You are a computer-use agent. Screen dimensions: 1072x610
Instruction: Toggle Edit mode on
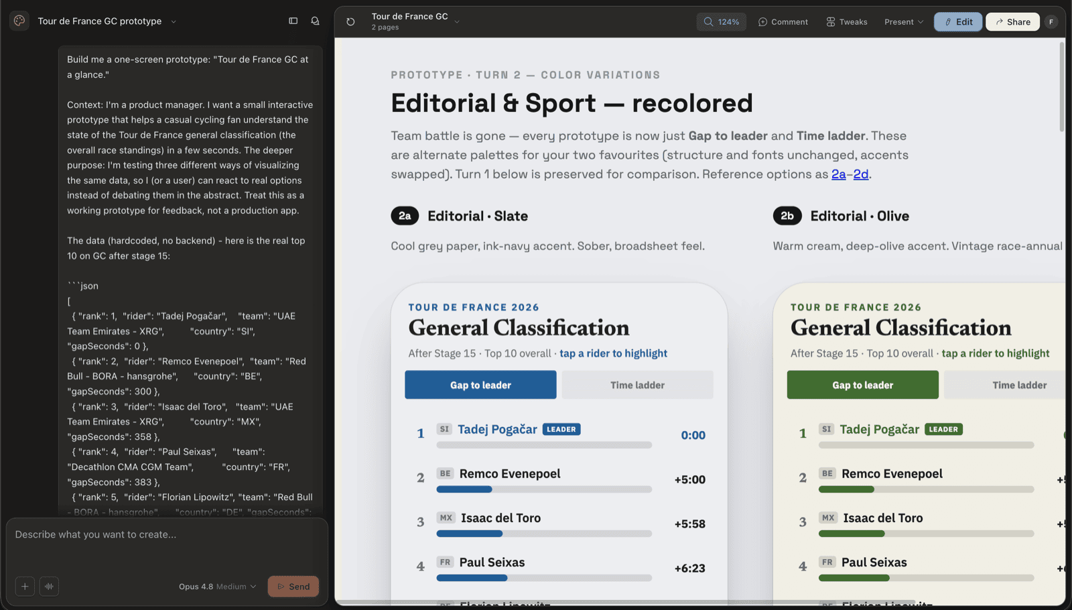click(958, 21)
